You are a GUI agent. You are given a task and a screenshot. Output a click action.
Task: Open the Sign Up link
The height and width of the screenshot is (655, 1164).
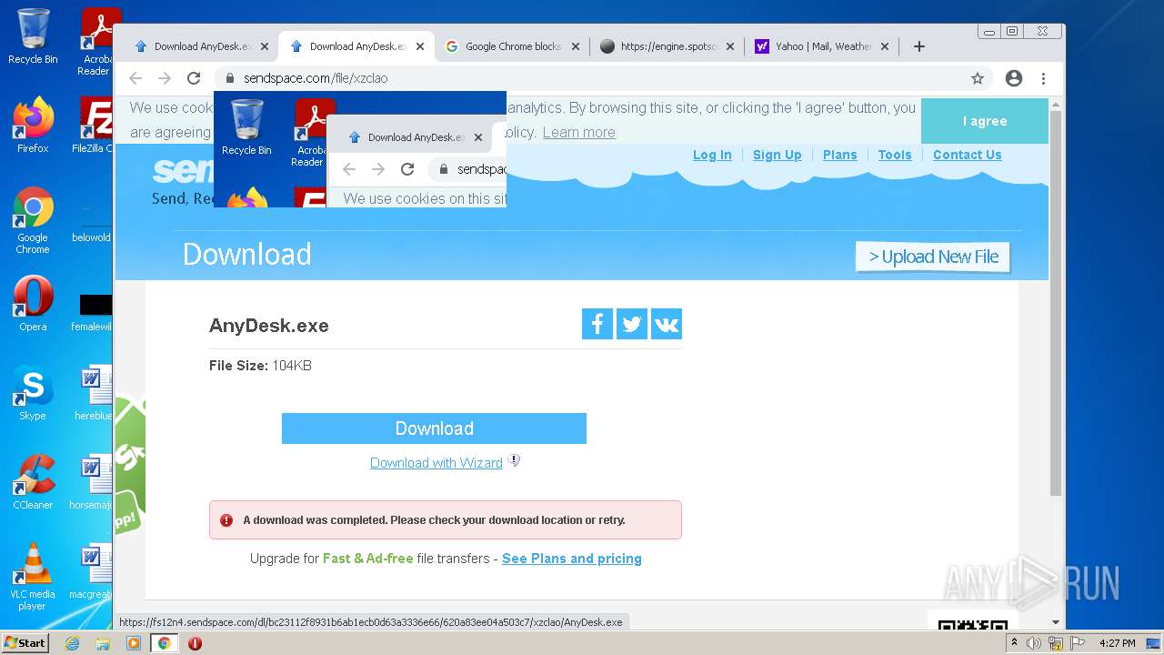tap(778, 155)
